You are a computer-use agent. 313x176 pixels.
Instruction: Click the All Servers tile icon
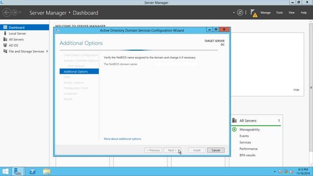pos(234,121)
